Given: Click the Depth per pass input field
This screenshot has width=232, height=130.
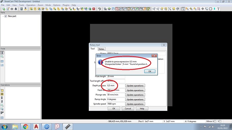Looking at the screenshot, I should tap(116, 85).
